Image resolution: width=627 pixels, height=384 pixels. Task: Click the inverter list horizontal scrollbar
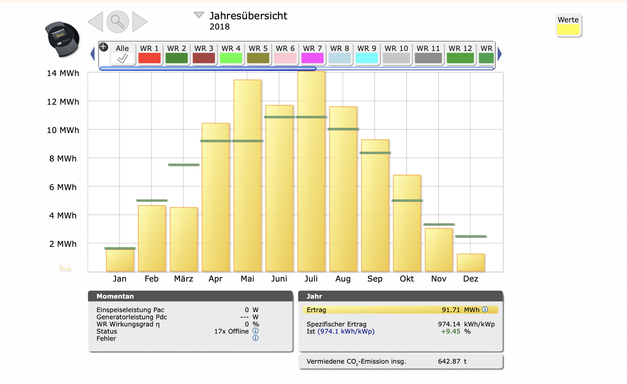point(297,69)
